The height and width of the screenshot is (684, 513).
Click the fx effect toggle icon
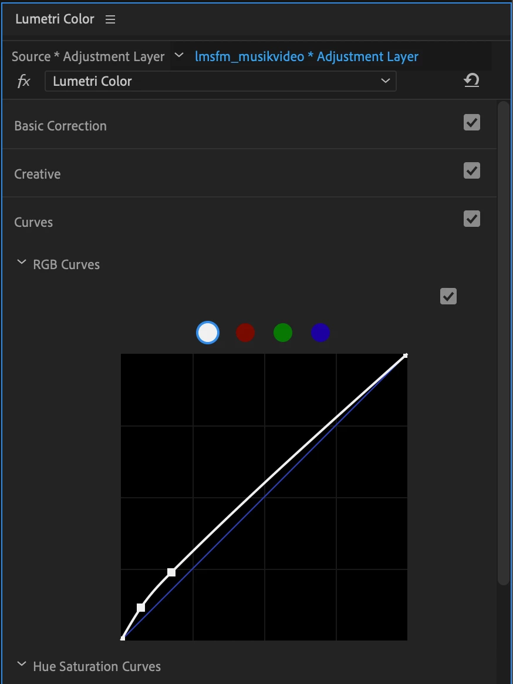[x=23, y=81]
